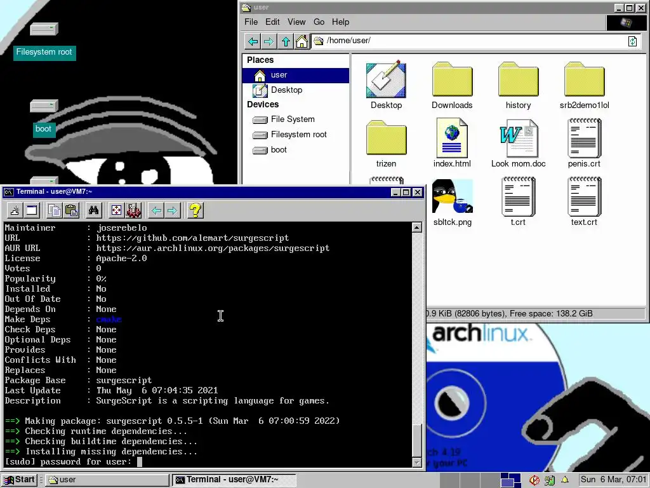Click the blue cmake dependency text

coord(109,320)
